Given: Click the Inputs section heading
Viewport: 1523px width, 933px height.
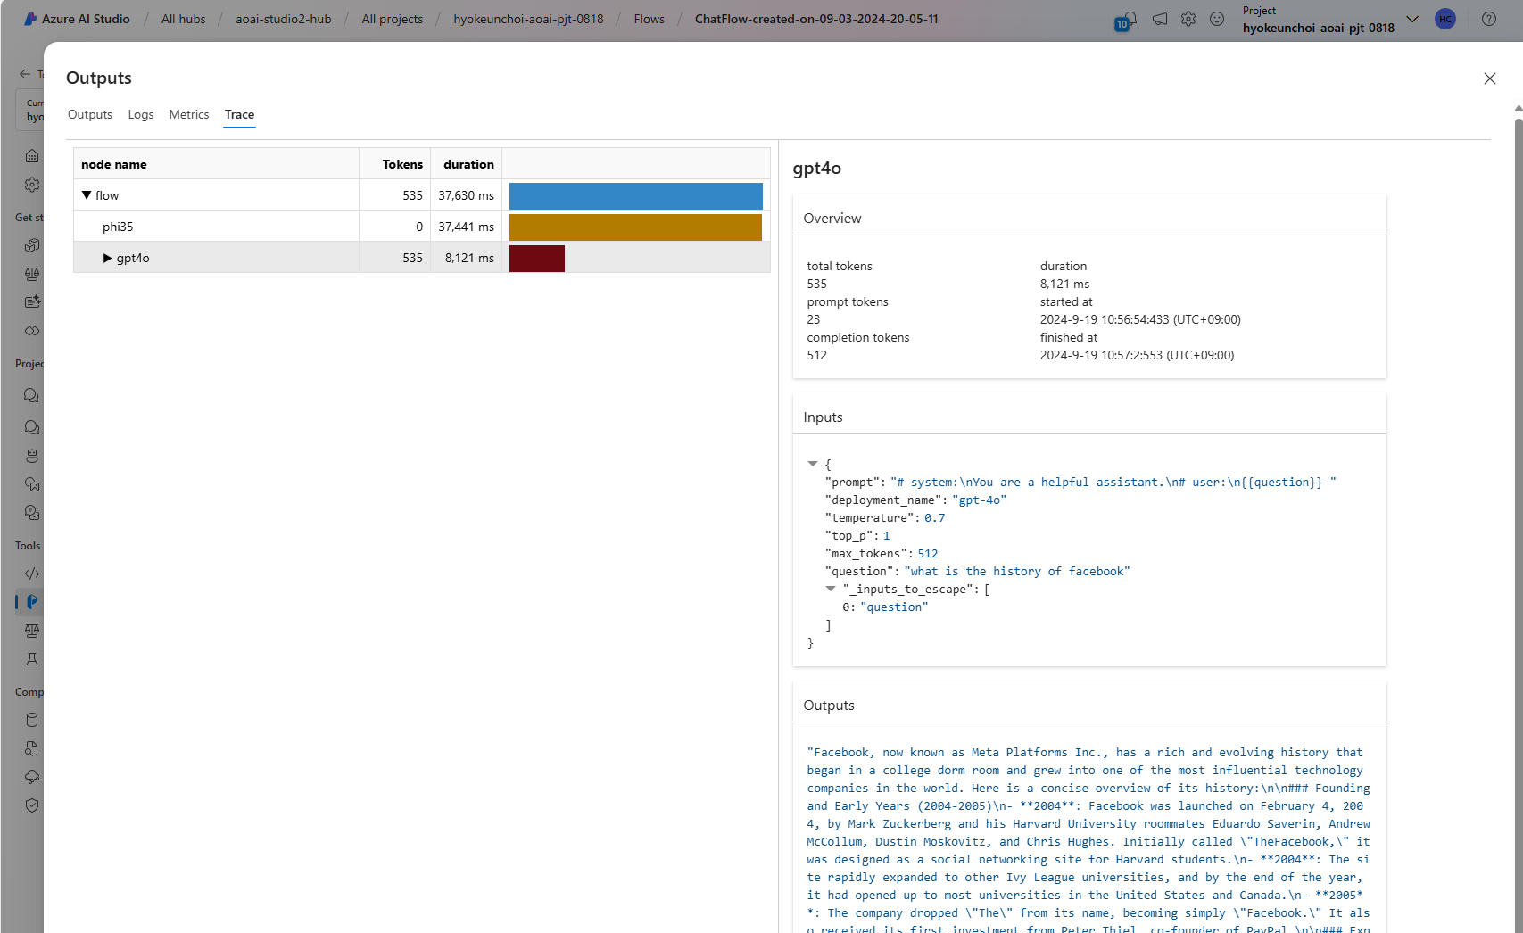Looking at the screenshot, I should tap(823, 417).
